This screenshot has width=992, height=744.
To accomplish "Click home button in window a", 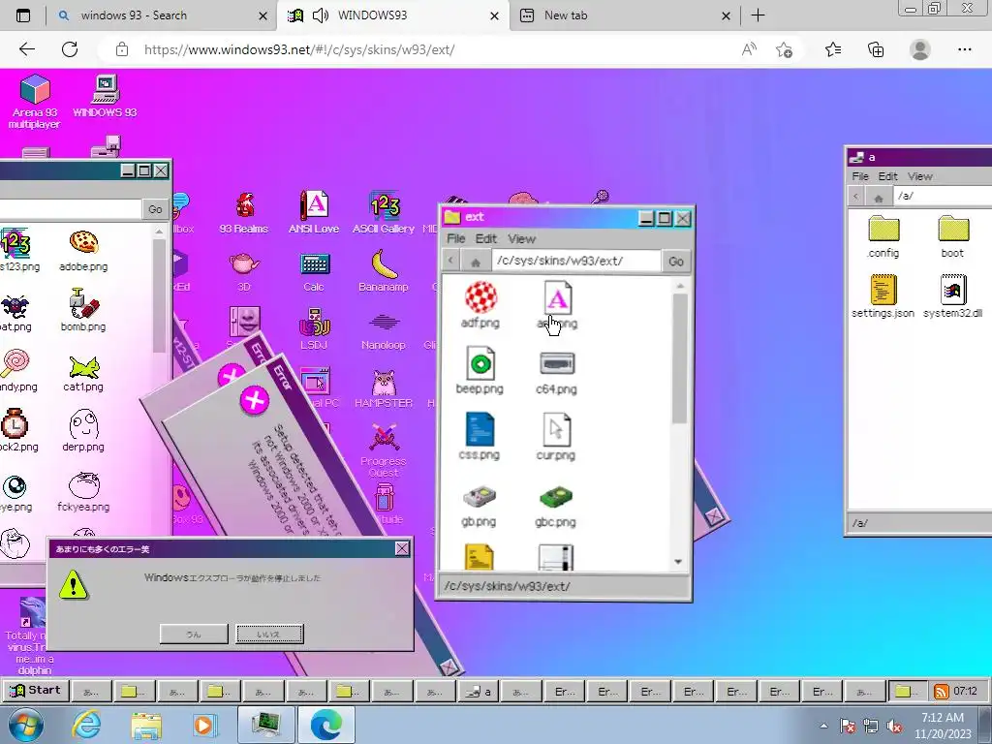I will coord(878,197).
